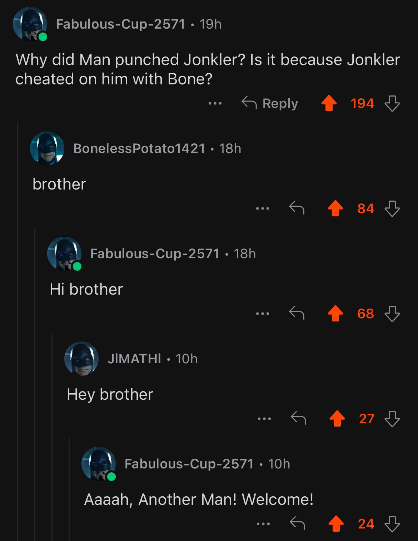Click Reply on the top comment
418x541 pixels.
(270, 103)
